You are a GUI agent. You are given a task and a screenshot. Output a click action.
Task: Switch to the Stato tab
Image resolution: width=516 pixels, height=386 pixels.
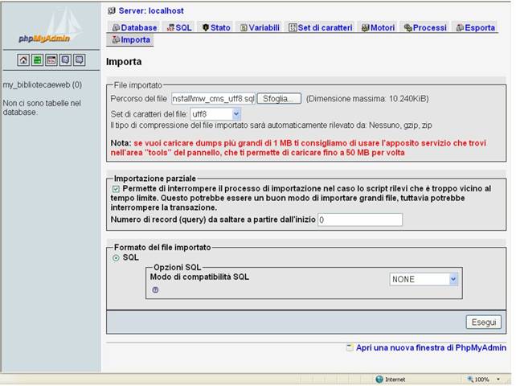click(x=216, y=27)
